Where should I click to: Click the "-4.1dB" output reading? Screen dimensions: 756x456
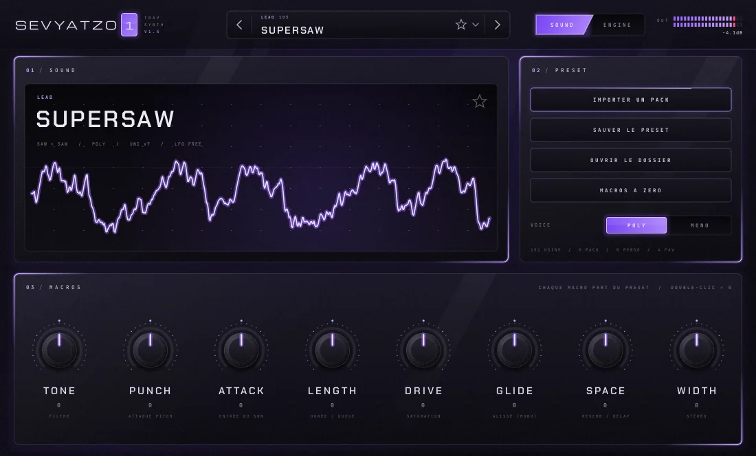[x=733, y=33]
